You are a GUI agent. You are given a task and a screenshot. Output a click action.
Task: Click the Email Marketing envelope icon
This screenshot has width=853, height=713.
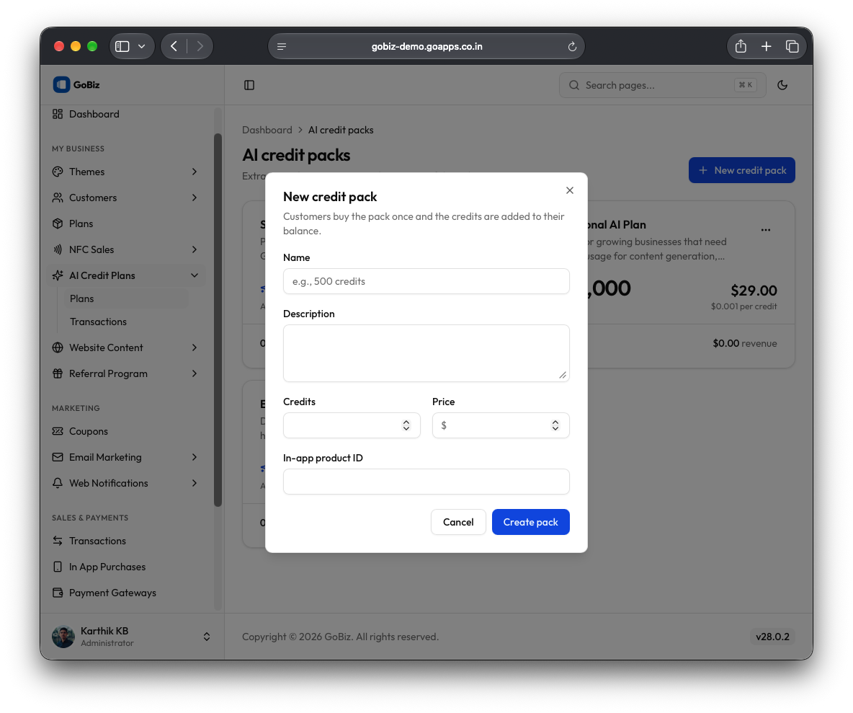click(57, 457)
